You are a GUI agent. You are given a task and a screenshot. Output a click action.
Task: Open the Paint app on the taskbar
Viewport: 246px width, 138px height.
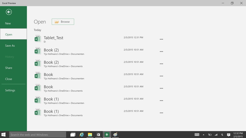pyautogui.click(x=115, y=135)
